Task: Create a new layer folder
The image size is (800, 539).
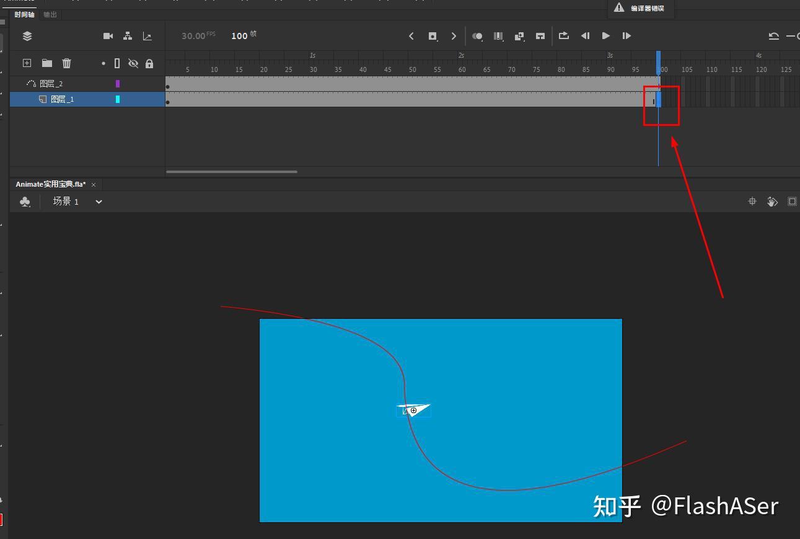Action: click(x=47, y=63)
